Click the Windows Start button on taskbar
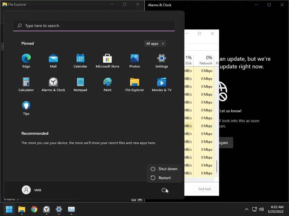 point(9,209)
